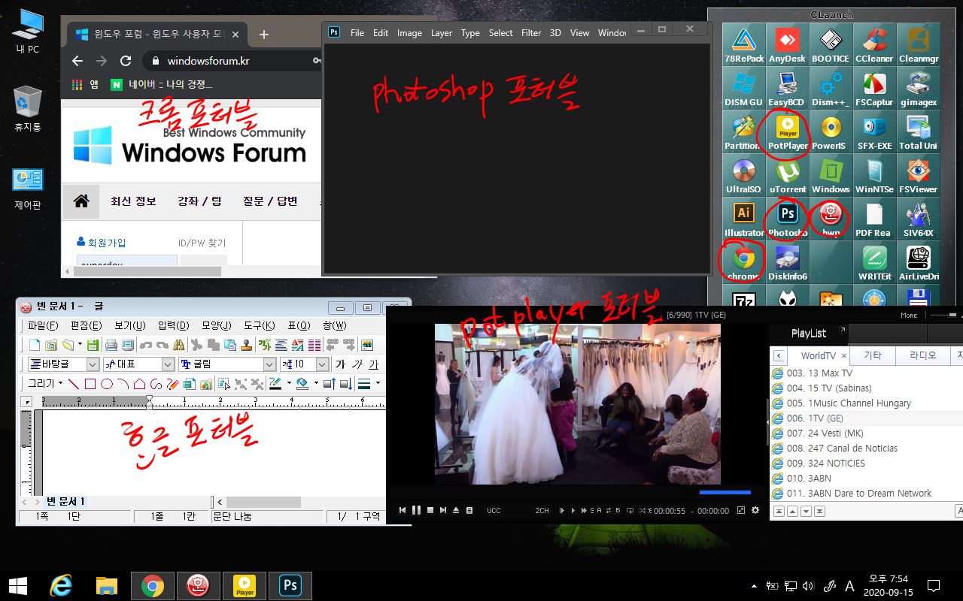Open the chrome shortcut in CLaunch
963x601 pixels.
click(743, 262)
